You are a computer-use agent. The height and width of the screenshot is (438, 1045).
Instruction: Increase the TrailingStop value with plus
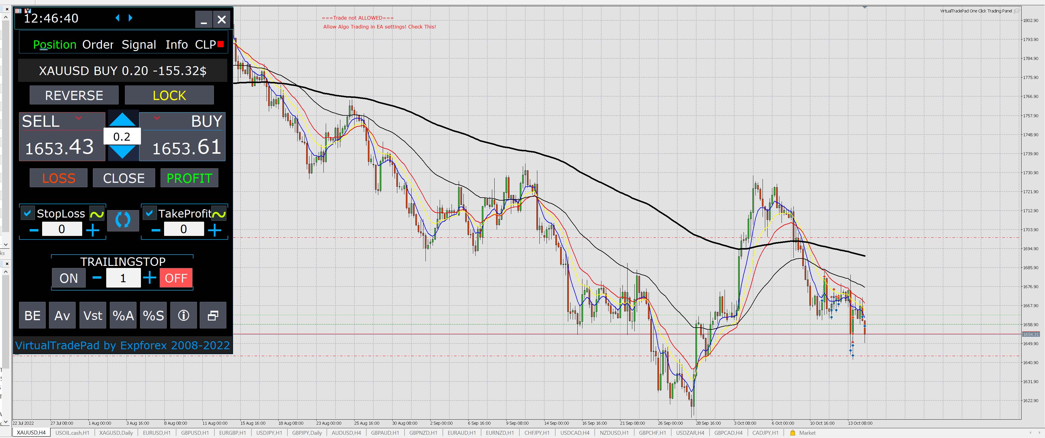(150, 278)
